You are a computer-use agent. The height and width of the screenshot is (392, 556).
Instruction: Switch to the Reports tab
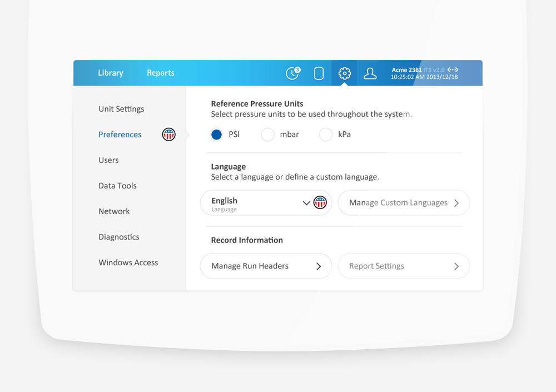coord(160,73)
